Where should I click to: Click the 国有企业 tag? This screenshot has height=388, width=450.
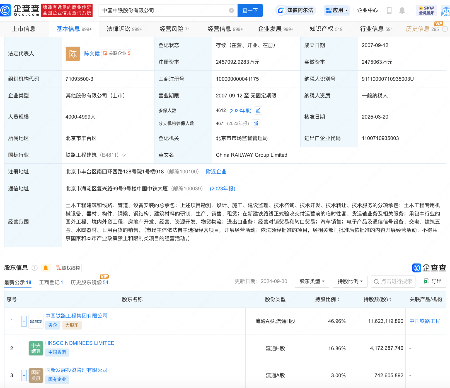[57, 379]
